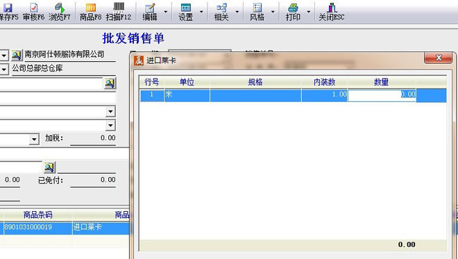Expand the Style (风格) dropdown arrow
The height and width of the screenshot is (259, 458).
(x=273, y=12)
